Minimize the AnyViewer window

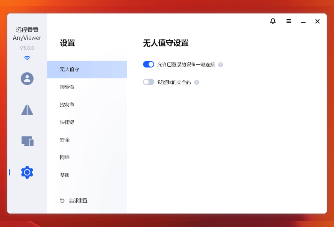[x=303, y=22]
